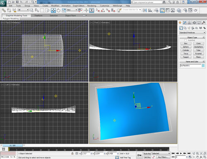
Task: Switch to the Object Paint ribbon tab
Action: pos(70,15)
